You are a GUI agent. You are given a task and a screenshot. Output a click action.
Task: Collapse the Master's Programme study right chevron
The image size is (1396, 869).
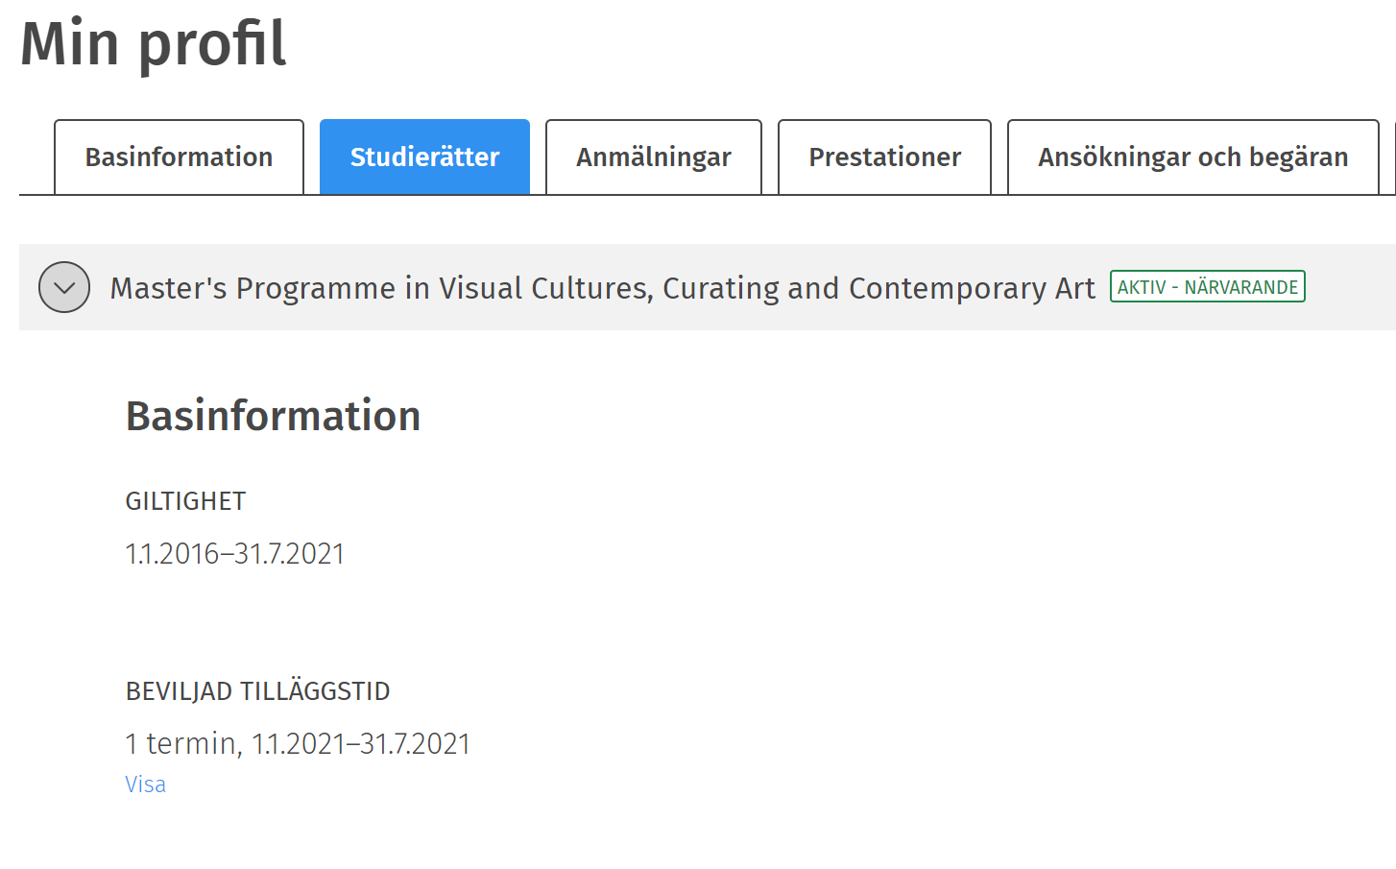tap(64, 287)
